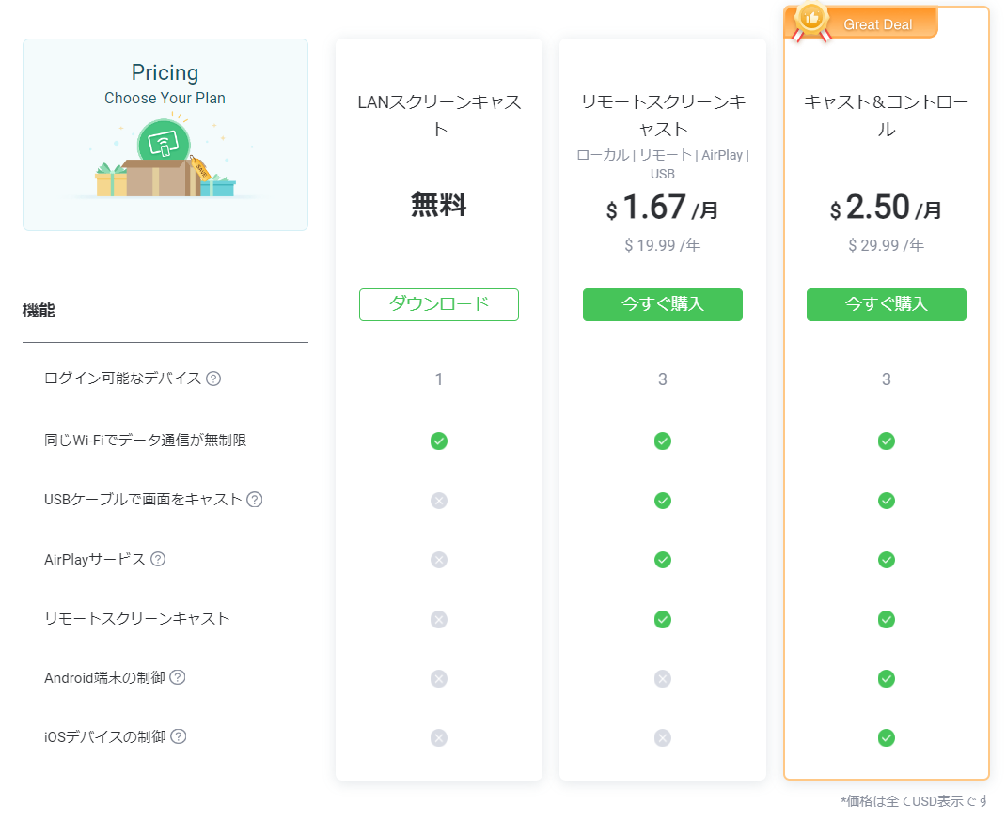Click the $ 29.99 /年 yearly price text
The width and height of the screenshot is (1006, 820).
(x=886, y=245)
